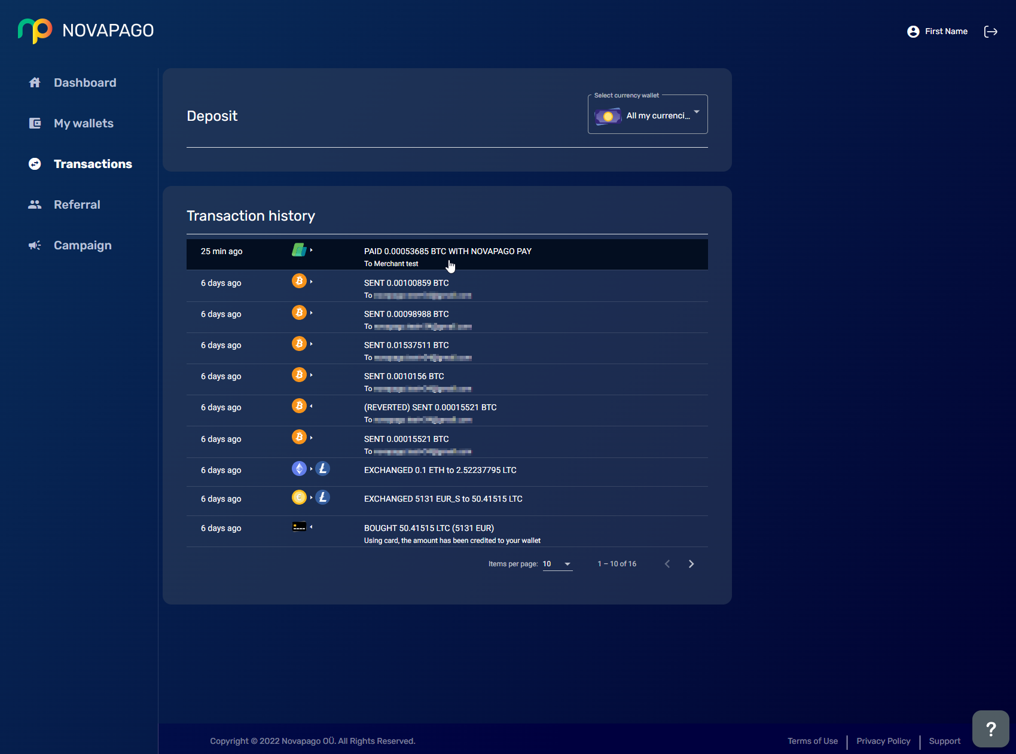This screenshot has width=1016, height=754.
Task: Click the user profile avatar icon
Action: 913,32
